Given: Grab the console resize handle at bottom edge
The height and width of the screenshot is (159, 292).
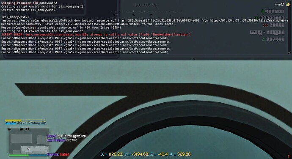Looking at the screenshot, I should 193,59.
